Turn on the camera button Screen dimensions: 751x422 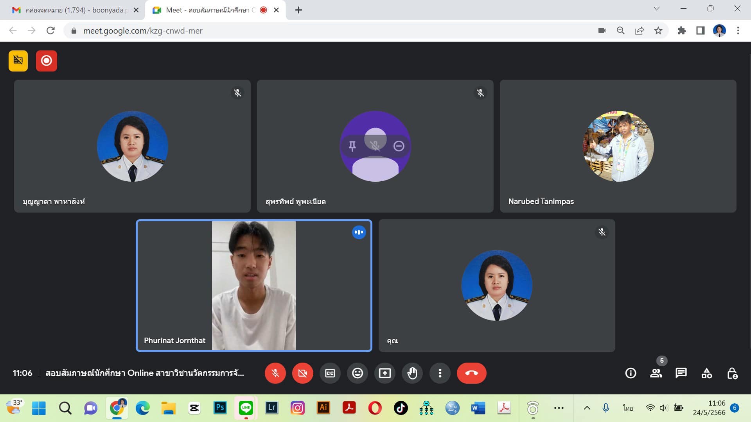(302, 373)
